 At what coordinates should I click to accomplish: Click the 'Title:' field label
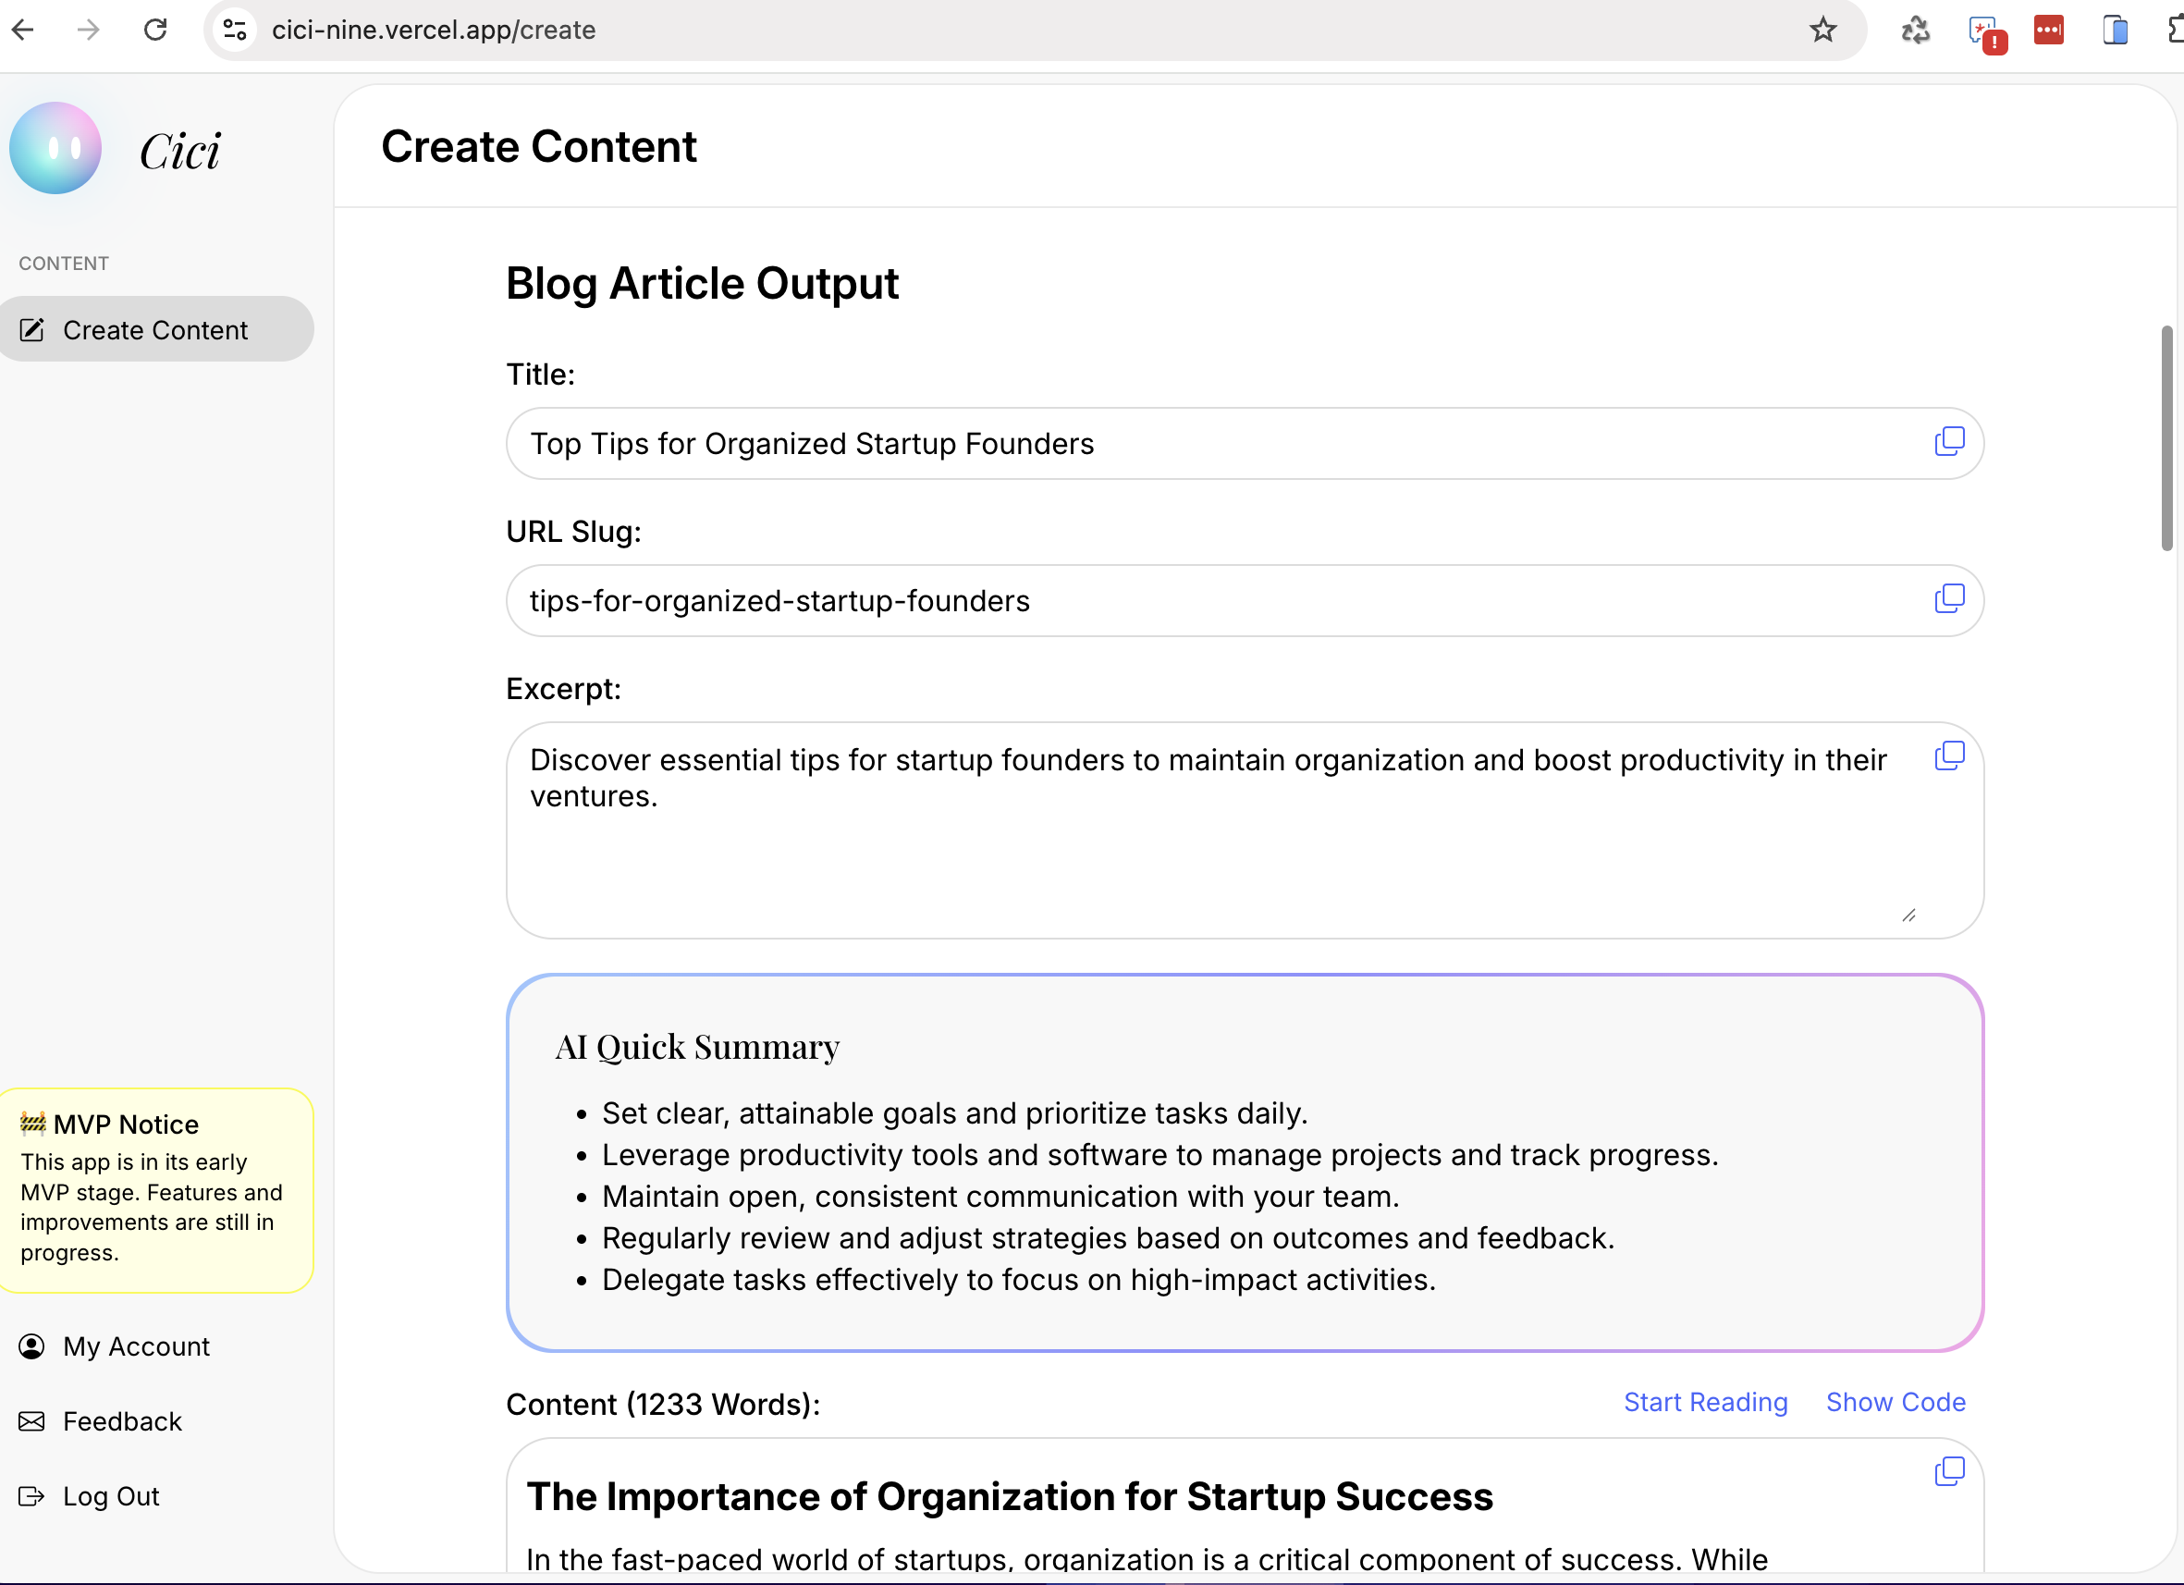(540, 375)
